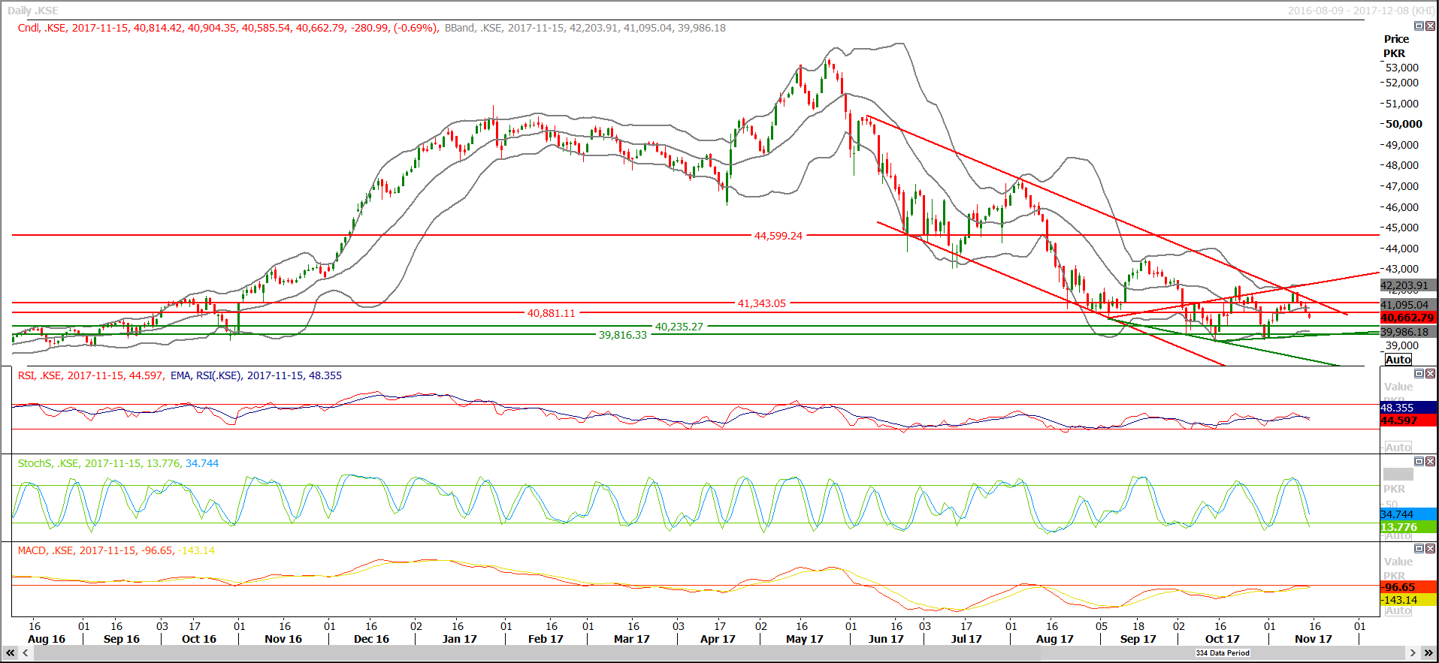Click the 53,000 price axis label

click(x=1402, y=68)
